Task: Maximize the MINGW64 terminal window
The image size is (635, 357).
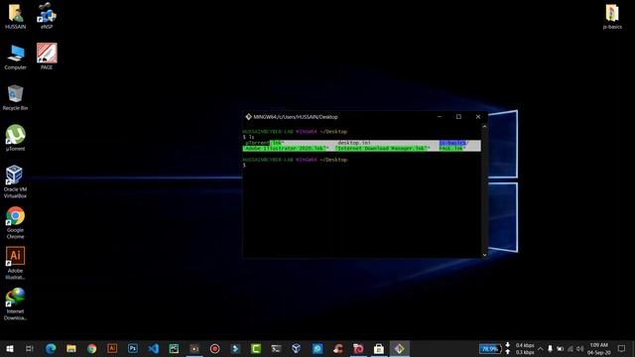Action: coord(458,117)
